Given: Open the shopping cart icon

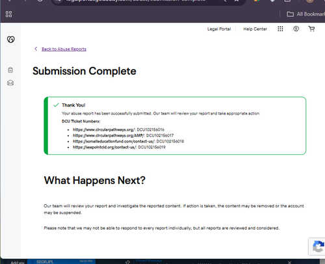Looking at the screenshot, I should click(x=311, y=29).
